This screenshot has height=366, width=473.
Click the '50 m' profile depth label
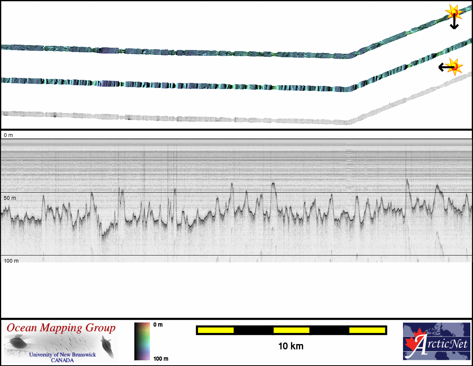[x=10, y=198]
